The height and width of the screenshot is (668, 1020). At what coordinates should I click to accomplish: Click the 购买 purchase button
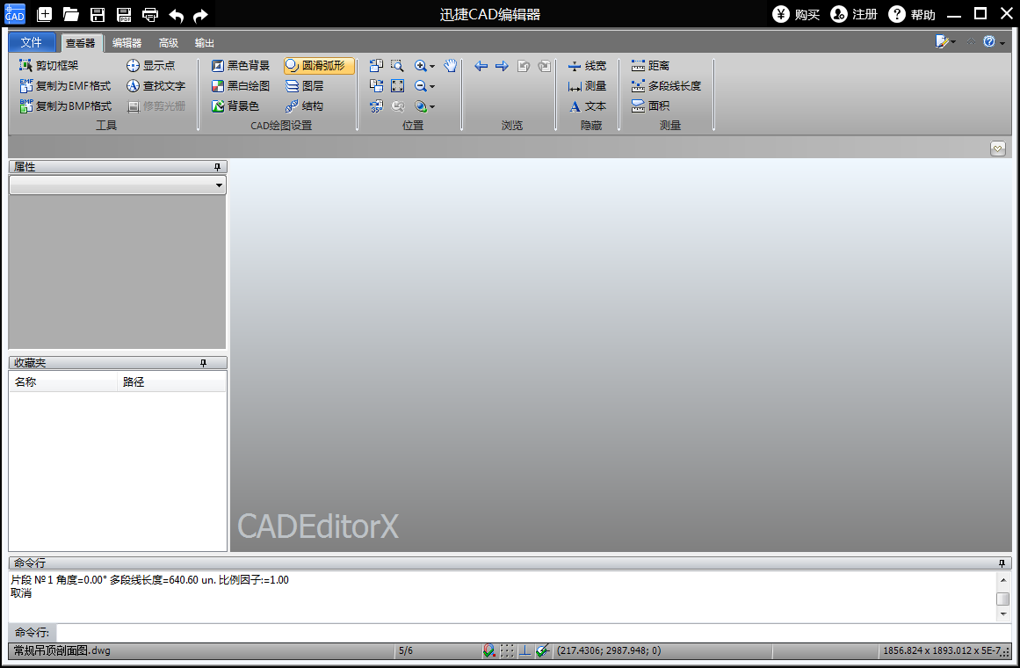pyautogui.click(x=796, y=14)
